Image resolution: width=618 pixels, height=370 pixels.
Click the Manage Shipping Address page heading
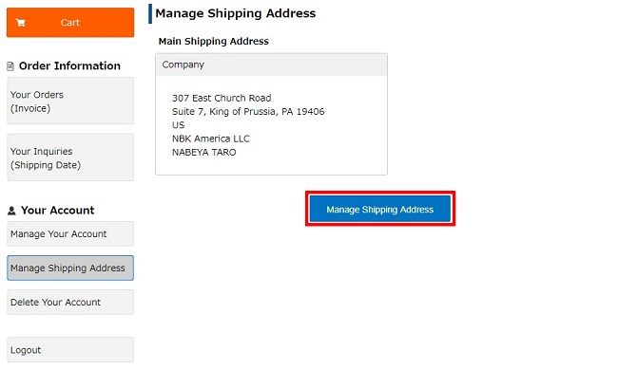235,13
